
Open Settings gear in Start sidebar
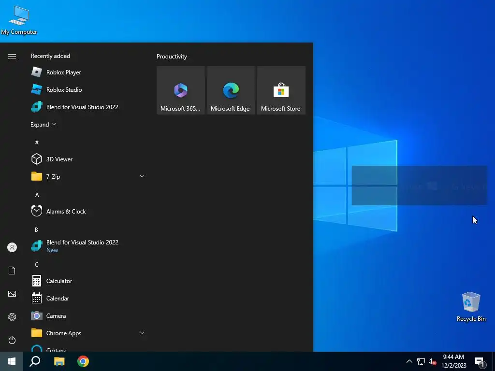point(12,317)
